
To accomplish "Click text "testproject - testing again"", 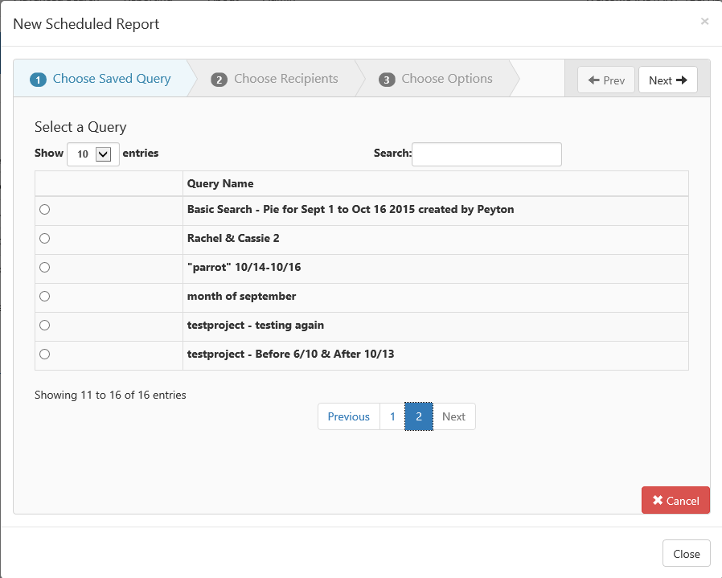I will pyautogui.click(x=256, y=325).
